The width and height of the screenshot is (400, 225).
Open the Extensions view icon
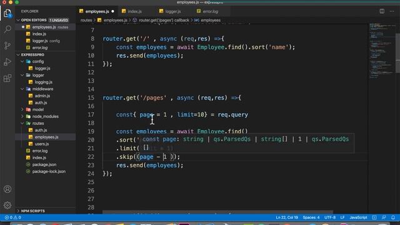coord(7,78)
